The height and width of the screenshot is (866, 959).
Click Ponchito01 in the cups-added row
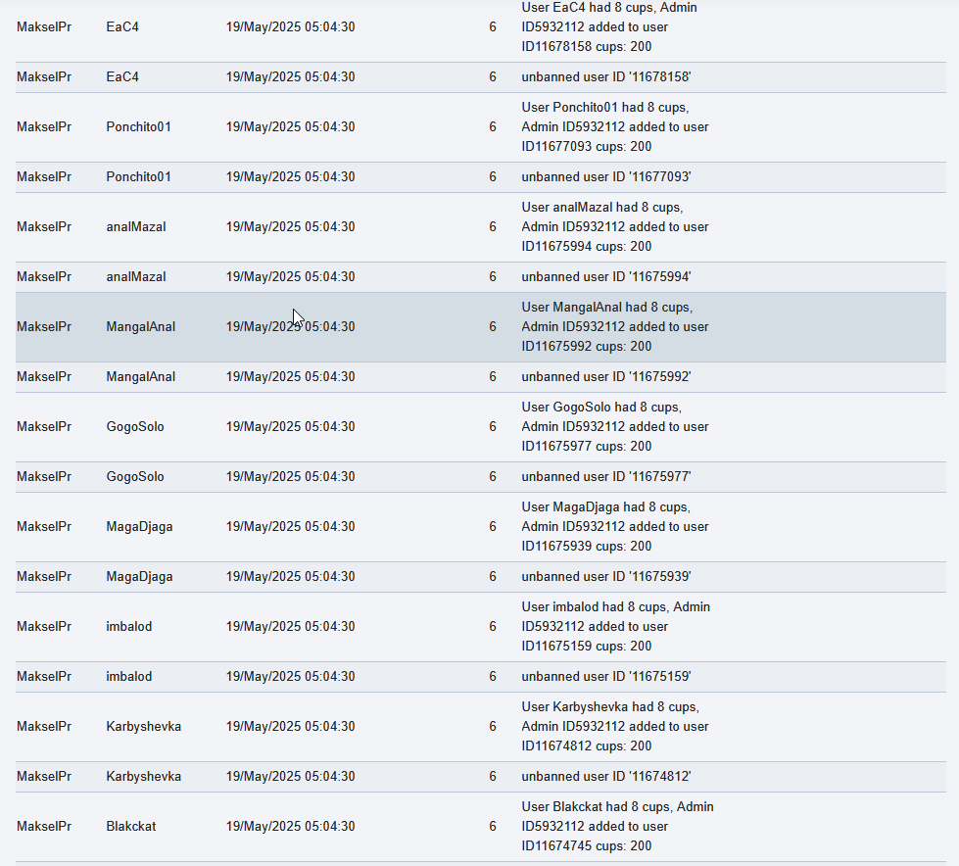[138, 126]
